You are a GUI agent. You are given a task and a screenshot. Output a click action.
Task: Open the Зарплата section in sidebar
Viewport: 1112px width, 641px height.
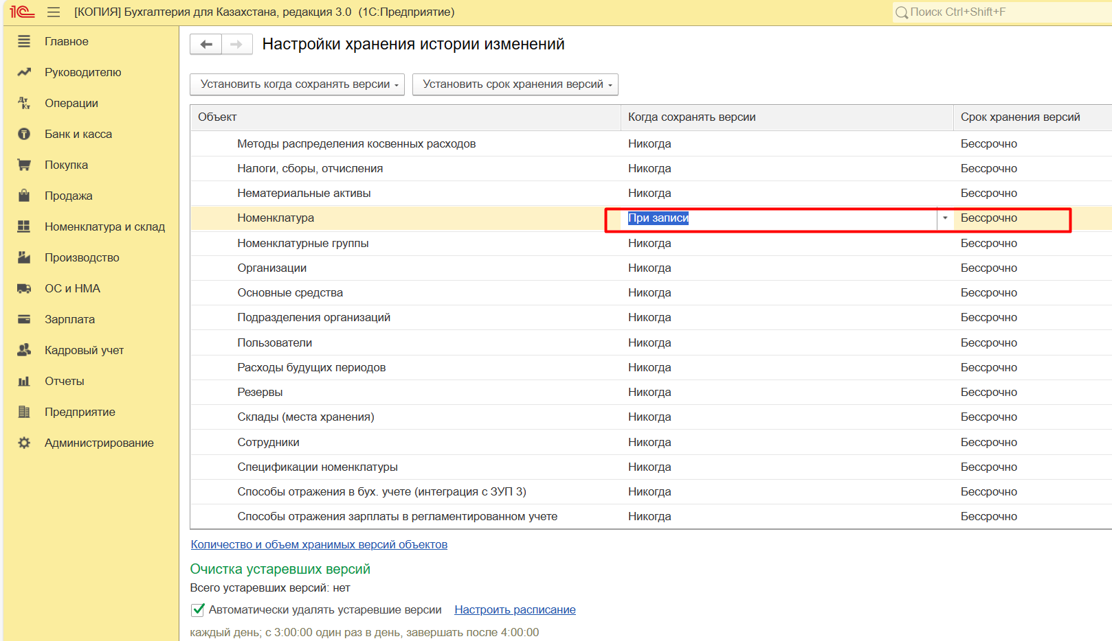point(69,319)
